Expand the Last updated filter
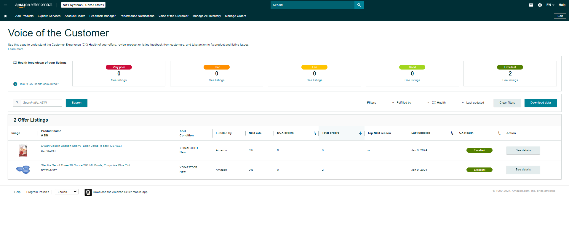The width and height of the screenshot is (569, 237). tap(473, 103)
